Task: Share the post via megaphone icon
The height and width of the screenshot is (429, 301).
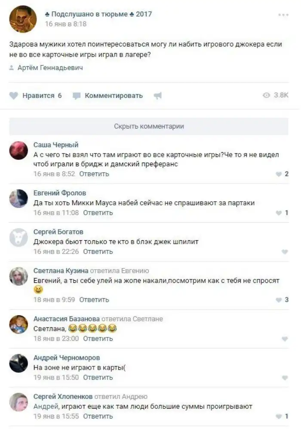Action: tap(158, 95)
